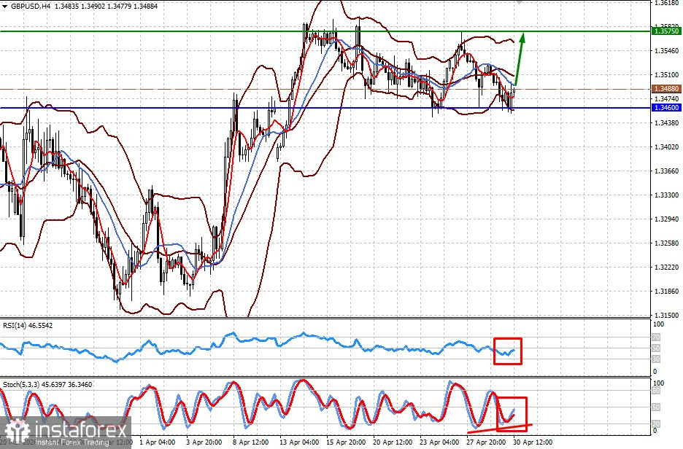Click the 8 Apr 12:00 time label

tap(250, 442)
